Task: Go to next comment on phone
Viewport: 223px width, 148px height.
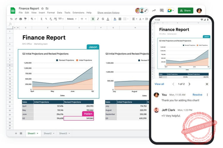Action: 189,84
